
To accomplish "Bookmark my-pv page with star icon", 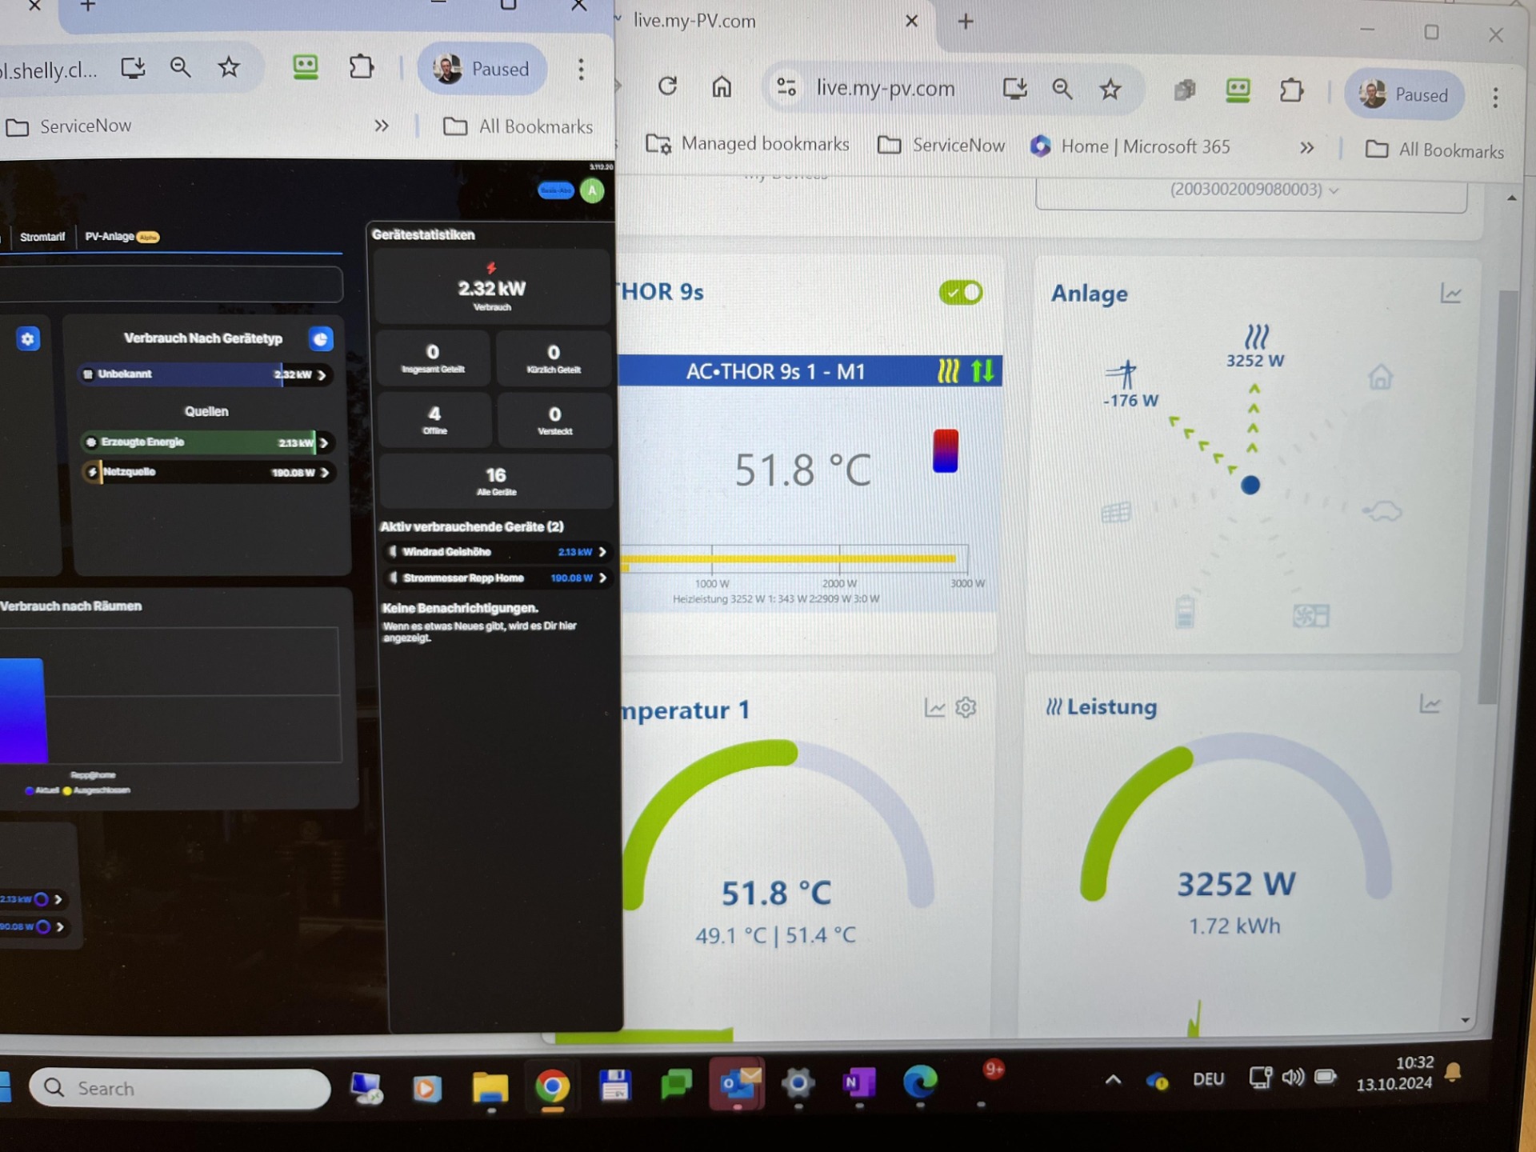I will [x=1110, y=90].
